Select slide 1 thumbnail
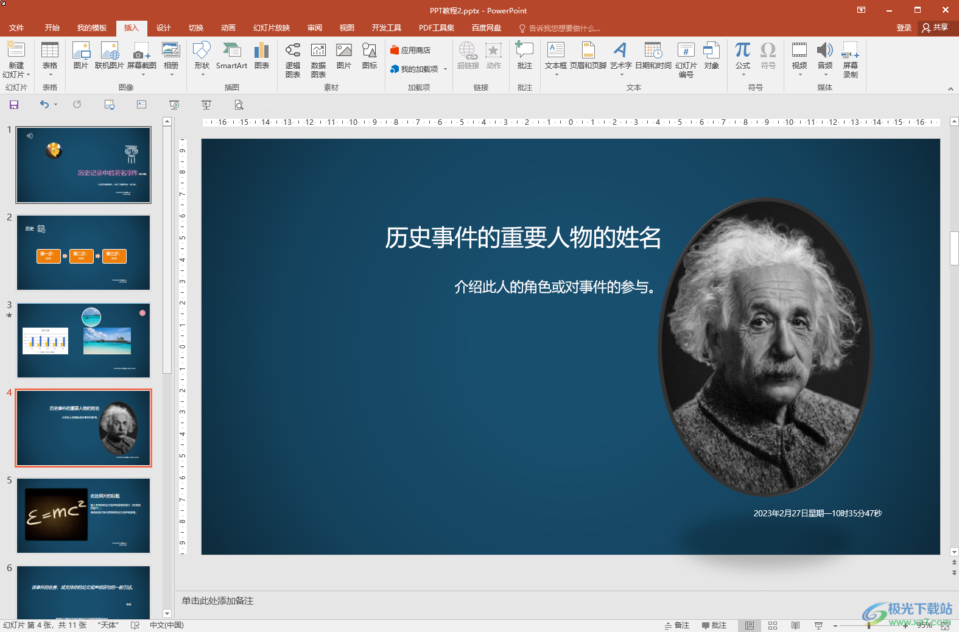 point(83,165)
